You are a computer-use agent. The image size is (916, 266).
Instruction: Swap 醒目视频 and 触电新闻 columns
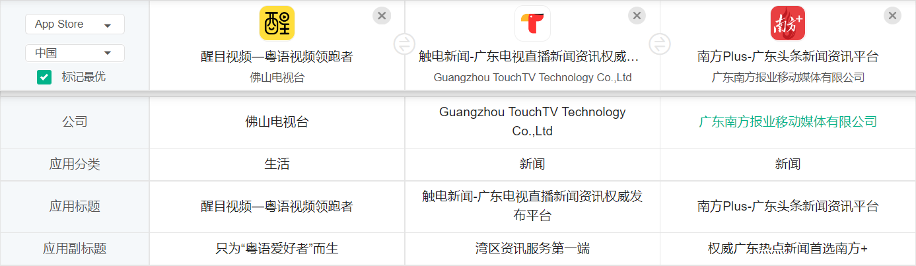coord(404,44)
